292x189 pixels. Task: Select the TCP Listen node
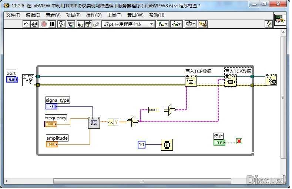coord(28,80)
